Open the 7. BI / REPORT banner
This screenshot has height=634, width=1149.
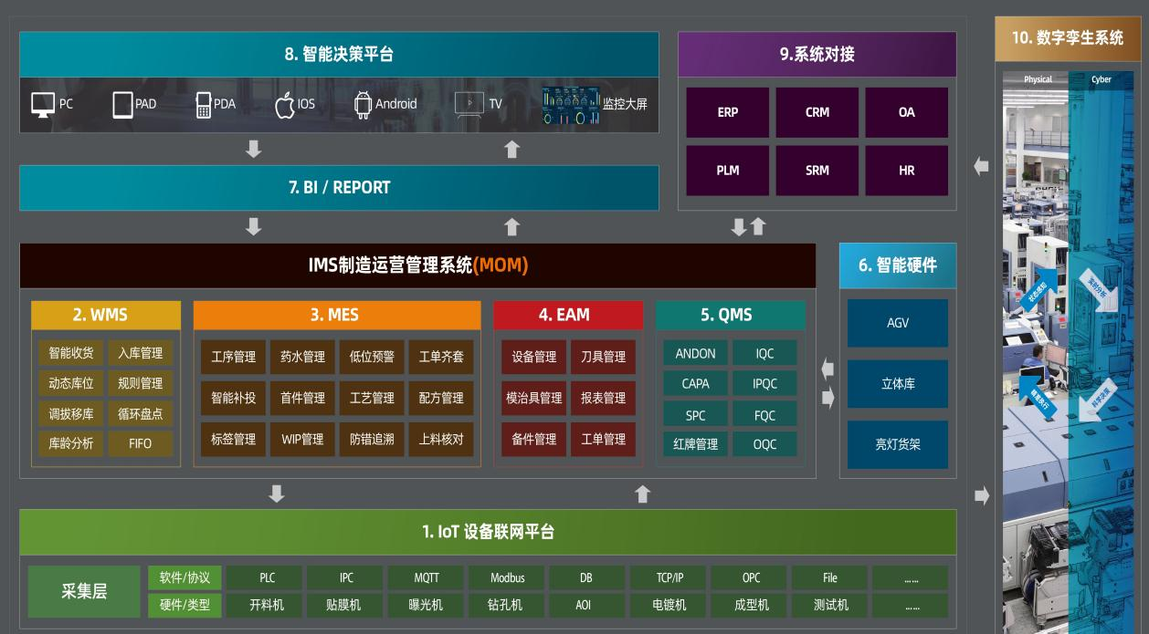pos(339,188)
